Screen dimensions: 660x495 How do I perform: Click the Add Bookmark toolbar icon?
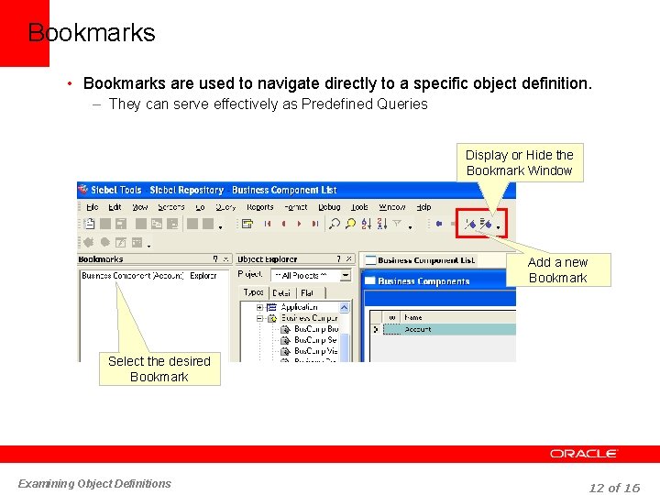[x=470, y=224]
